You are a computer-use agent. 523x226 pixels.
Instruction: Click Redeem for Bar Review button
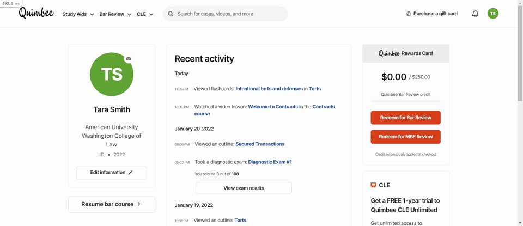pos(405,118)
